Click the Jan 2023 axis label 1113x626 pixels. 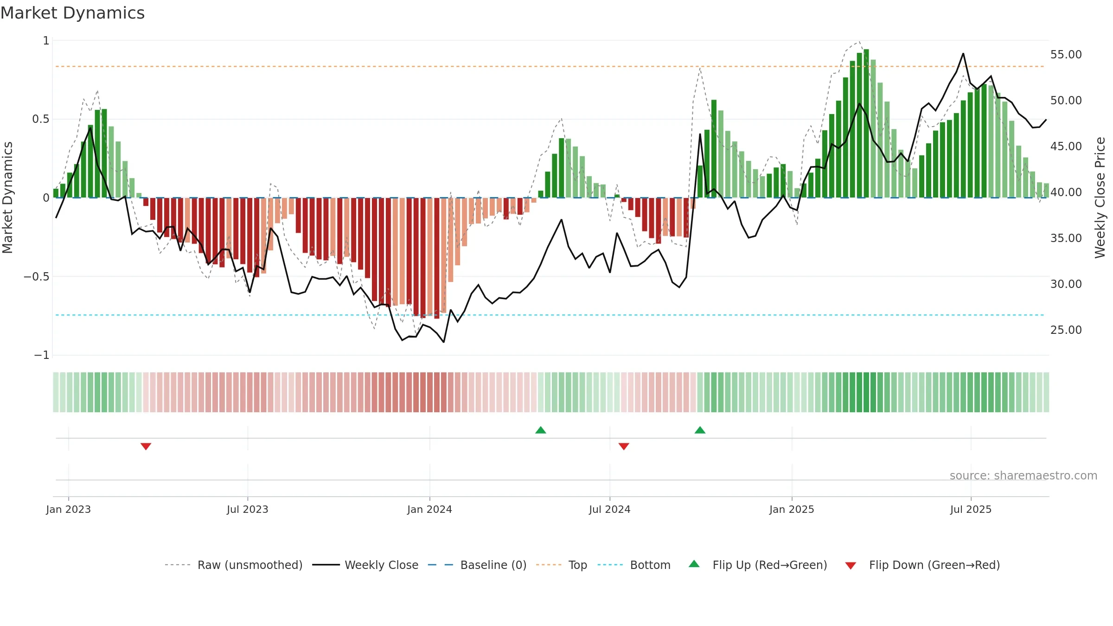click(68, 509)
